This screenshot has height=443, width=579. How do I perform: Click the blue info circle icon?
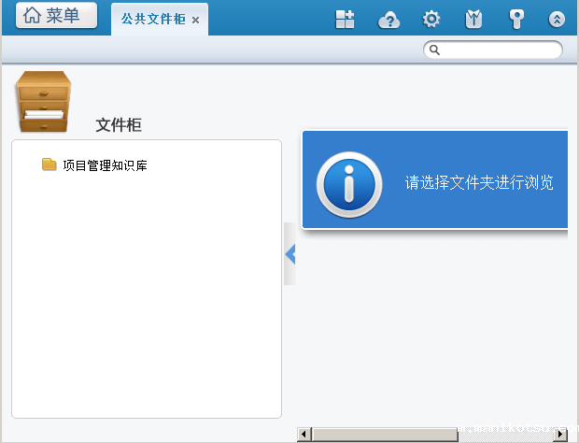348,183
